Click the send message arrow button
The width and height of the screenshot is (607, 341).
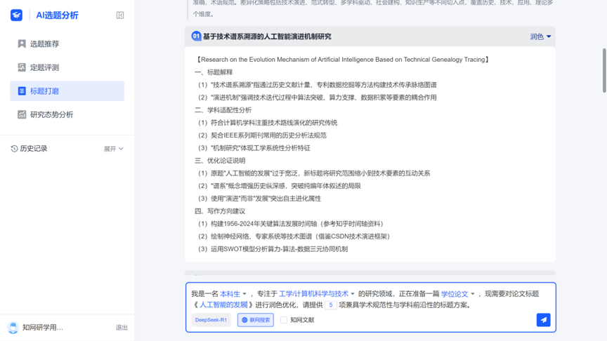point(543,320)
